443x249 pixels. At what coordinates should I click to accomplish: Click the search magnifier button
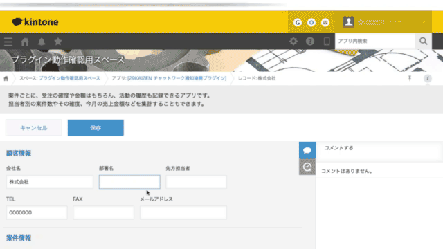coord(423,41)
